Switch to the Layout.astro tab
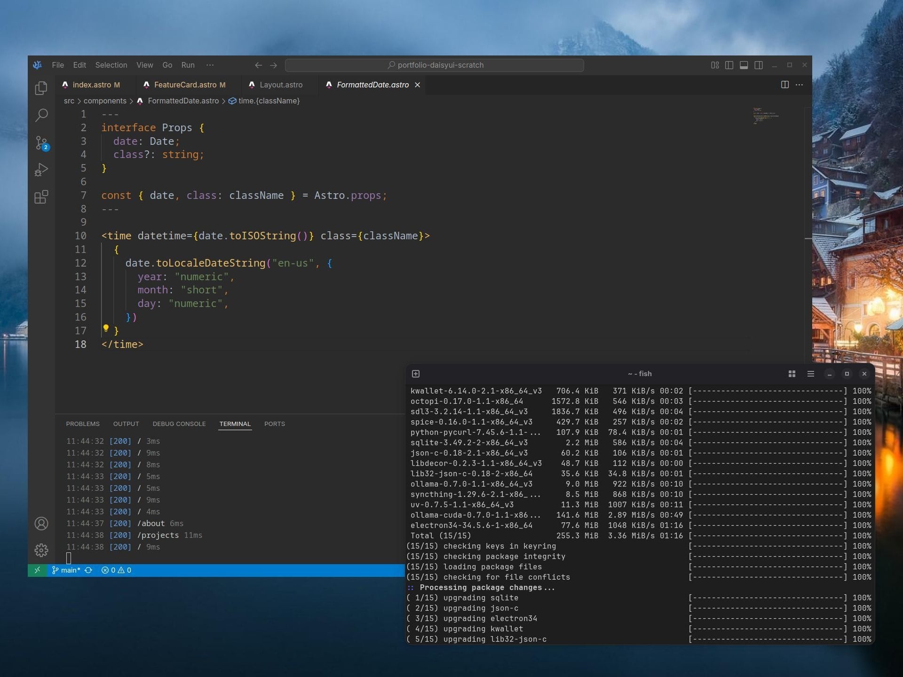 [281, 85]
